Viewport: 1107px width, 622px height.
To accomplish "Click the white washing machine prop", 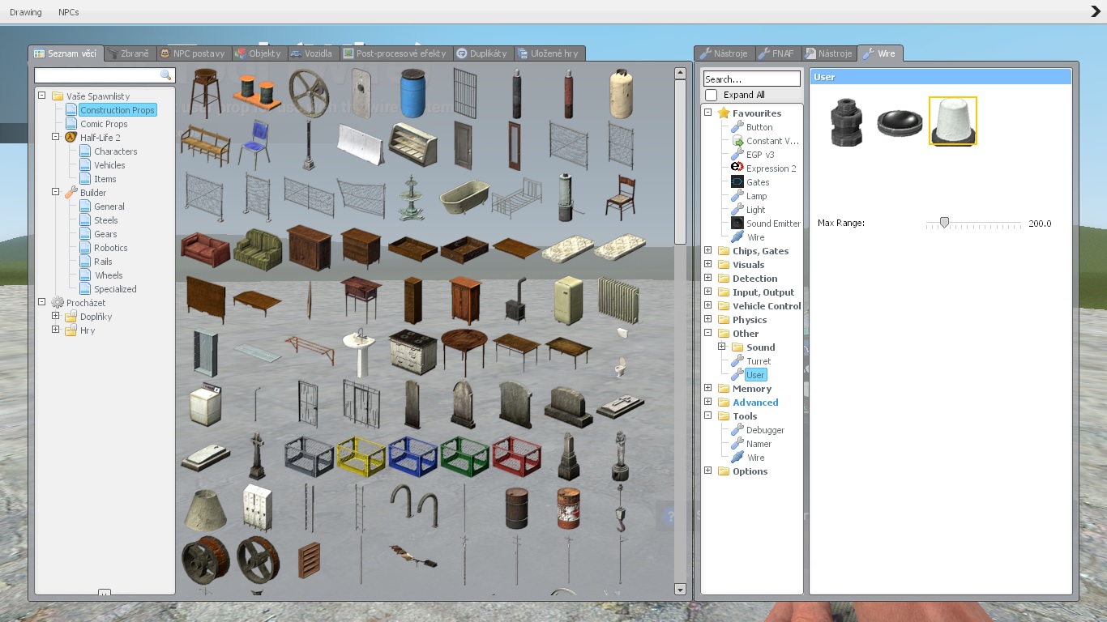I will (x=204, y=406).
